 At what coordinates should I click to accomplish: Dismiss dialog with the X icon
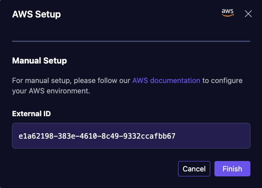click(x=248, y=14)
